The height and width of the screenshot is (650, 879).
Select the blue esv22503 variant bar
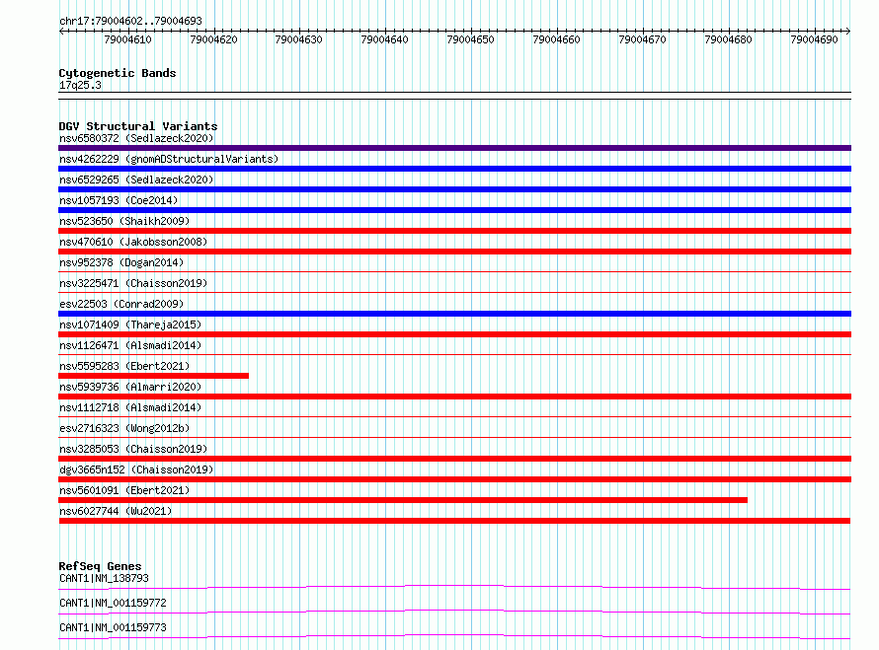(454, 314)
